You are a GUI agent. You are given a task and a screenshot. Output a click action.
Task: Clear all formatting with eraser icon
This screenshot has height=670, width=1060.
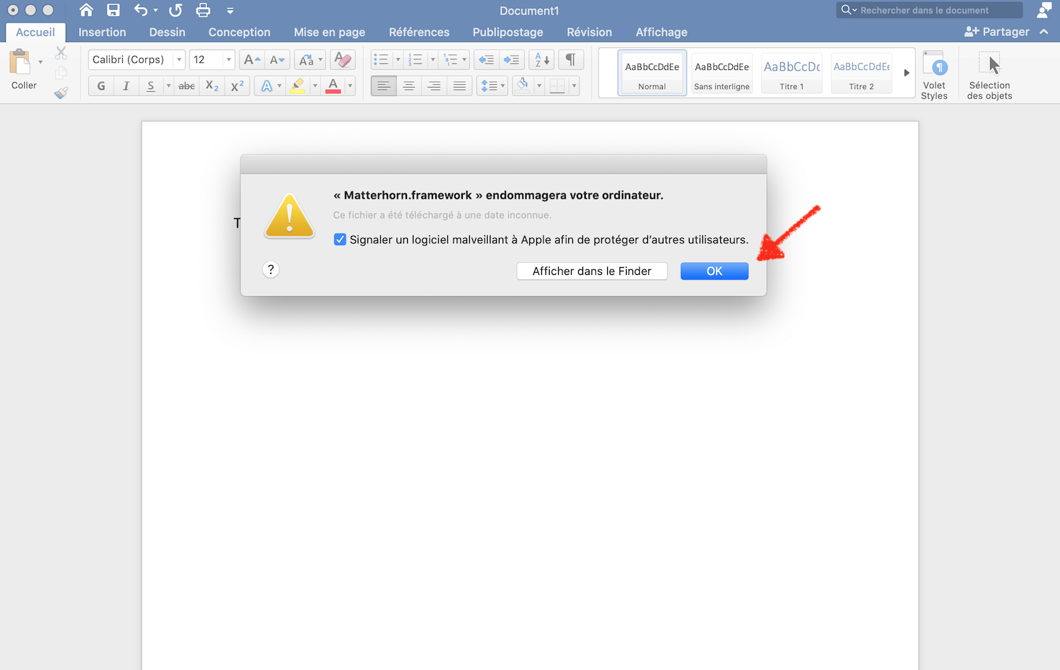point(343,59)
